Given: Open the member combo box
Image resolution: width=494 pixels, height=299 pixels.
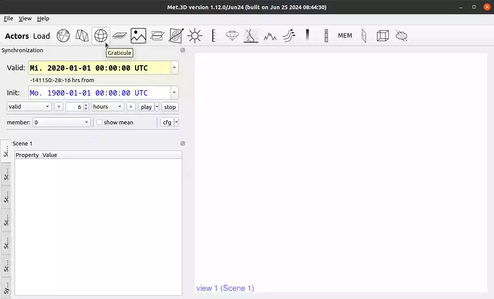Looking at the screenshot, I should click(x=62, y=122).
